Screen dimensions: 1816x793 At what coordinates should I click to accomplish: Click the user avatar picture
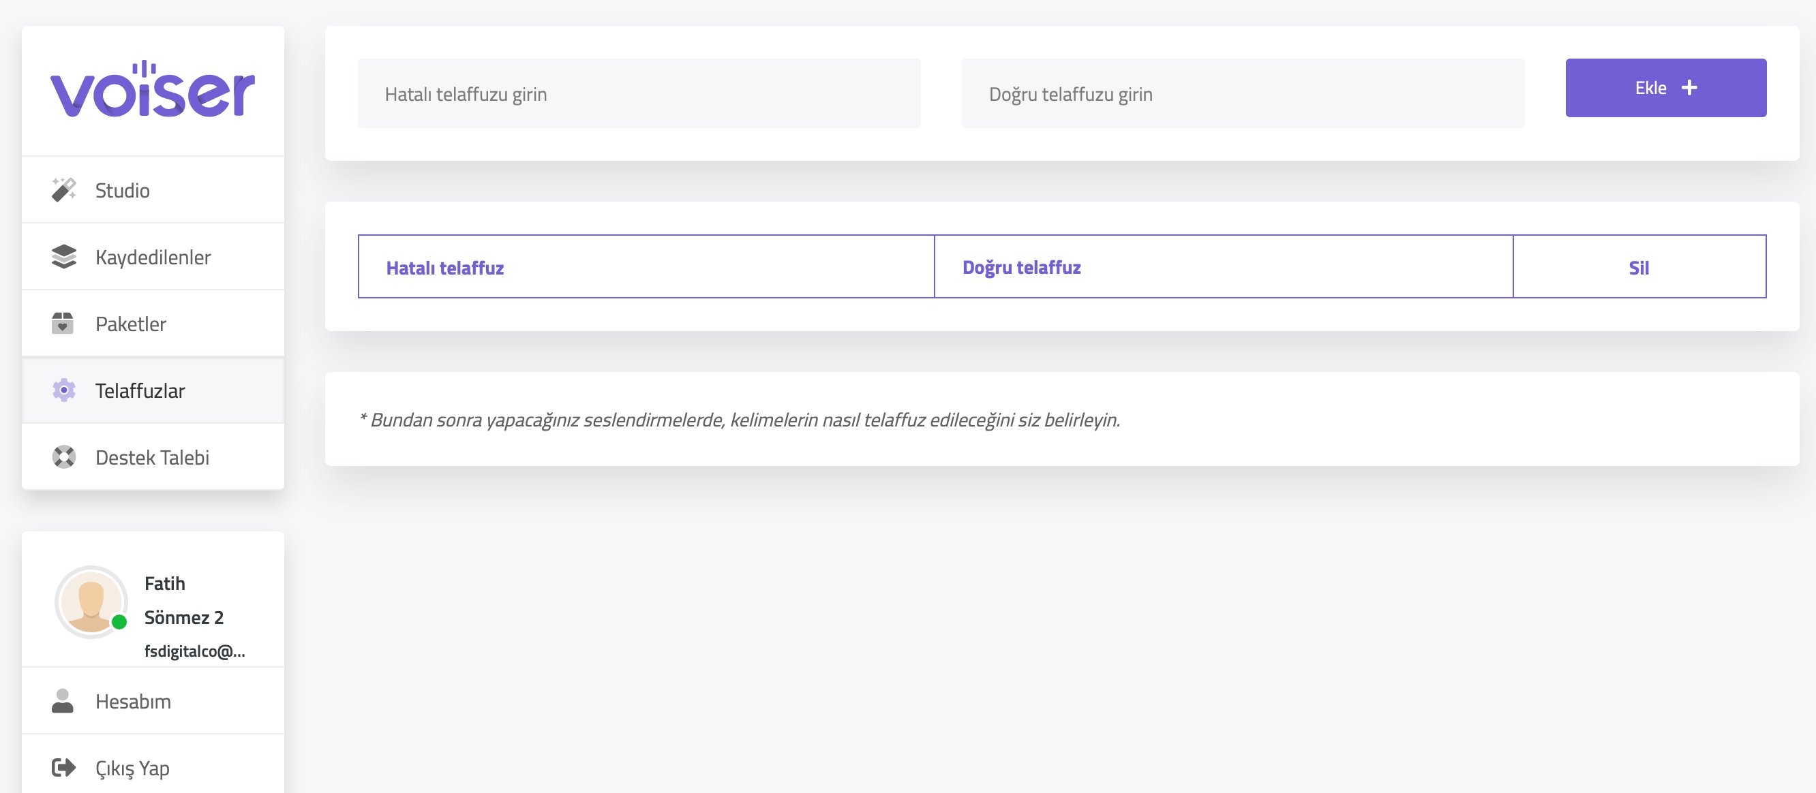coord(91,602)
